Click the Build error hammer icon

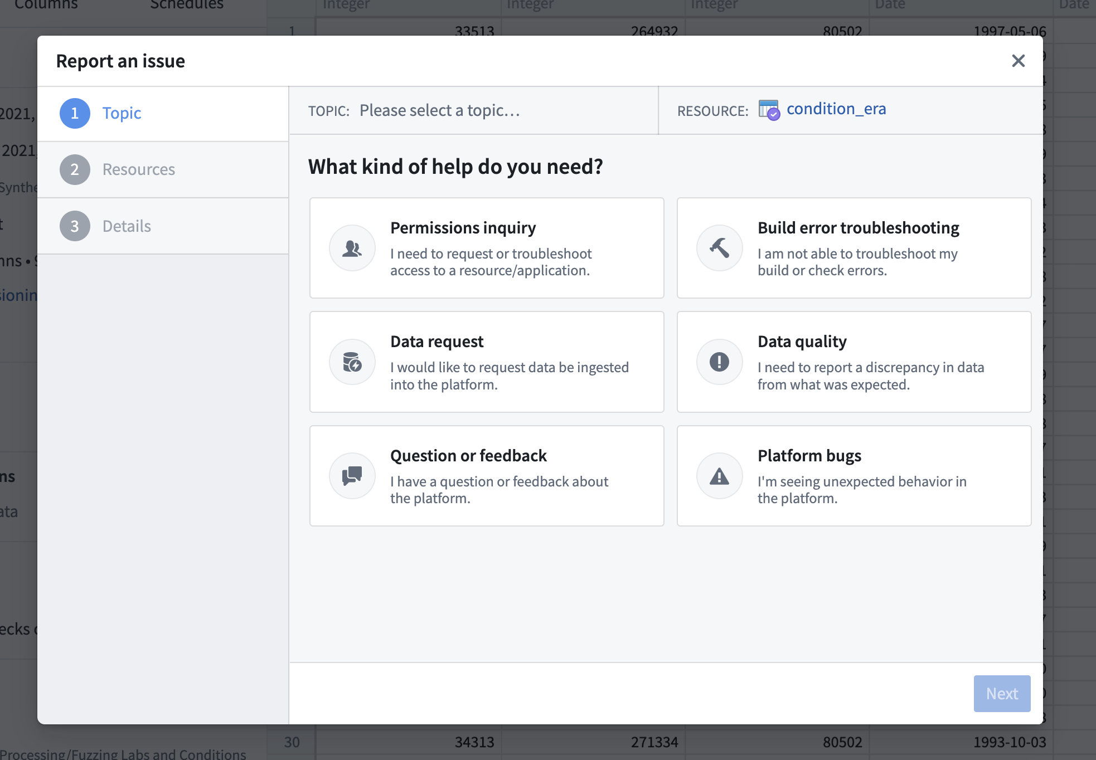point(719,248)
